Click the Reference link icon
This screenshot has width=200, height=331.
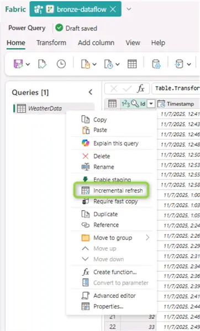pos(86,225)
